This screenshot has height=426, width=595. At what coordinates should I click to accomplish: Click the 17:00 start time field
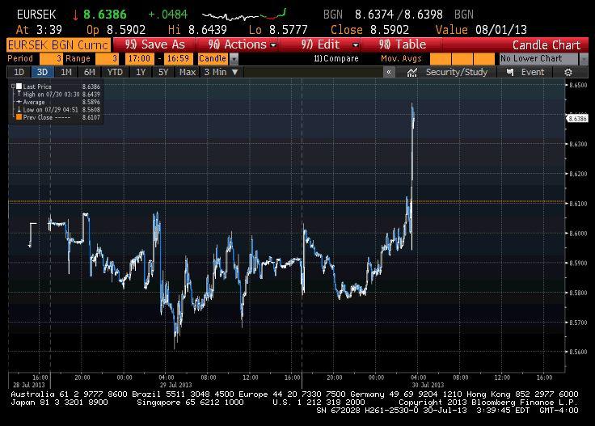coord(139,59)
